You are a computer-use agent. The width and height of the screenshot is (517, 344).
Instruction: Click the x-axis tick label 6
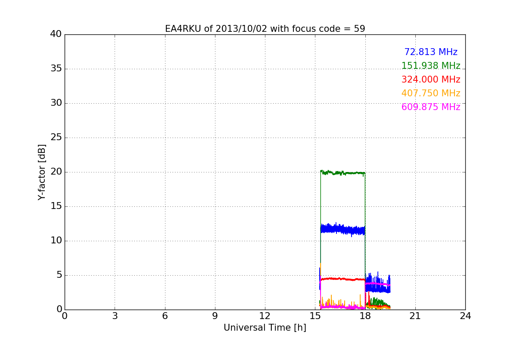coord(165,316)
